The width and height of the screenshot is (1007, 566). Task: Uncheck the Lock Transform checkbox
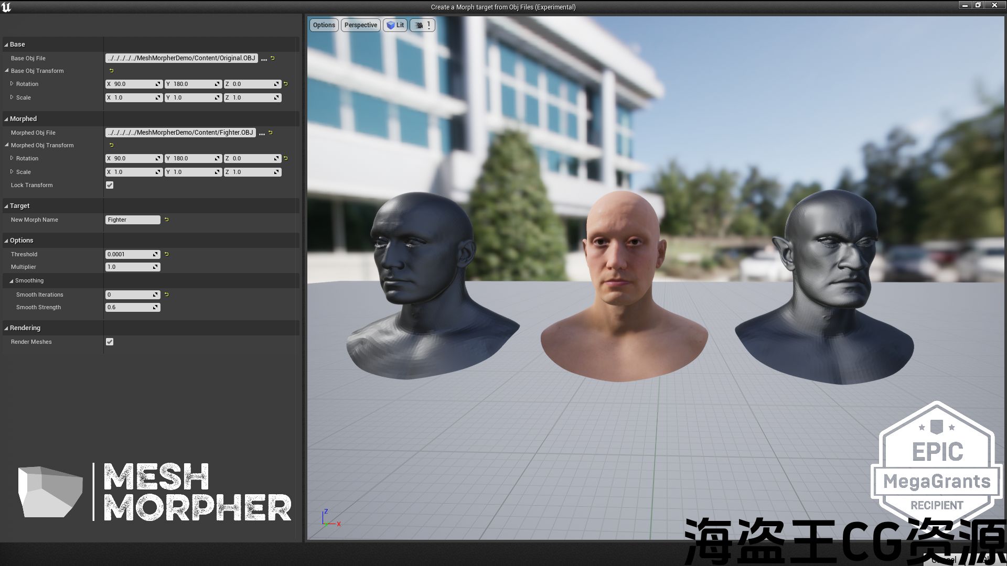coord(110,185)
